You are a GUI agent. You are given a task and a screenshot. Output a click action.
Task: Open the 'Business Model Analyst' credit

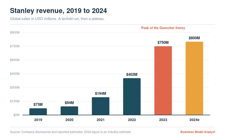[x=198, y=132]
